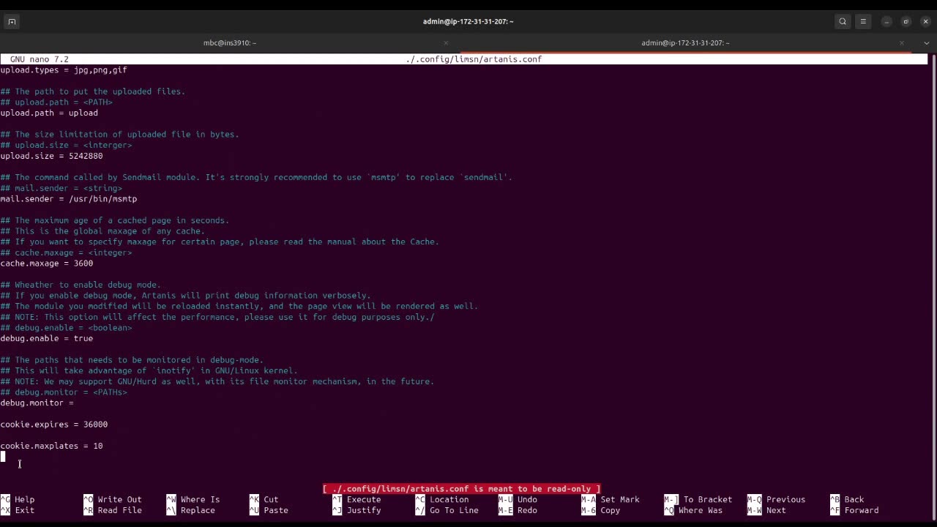The height and width of the screenshot is (527, 937).
Task: Click the '## cache.maxage = <integer>' comment
Action: pos(66,253)
